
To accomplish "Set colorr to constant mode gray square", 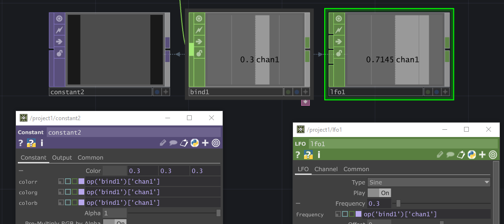I will tap(61, 182).
